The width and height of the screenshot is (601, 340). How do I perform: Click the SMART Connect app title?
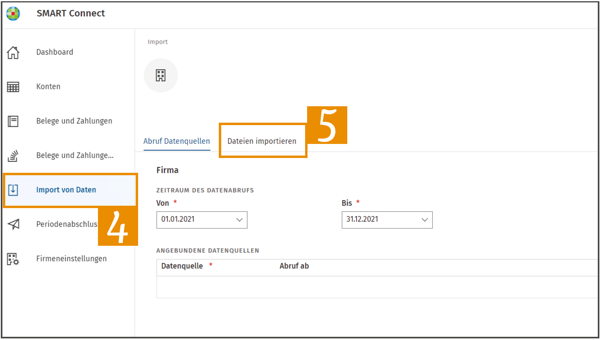[x=71, y=13]
